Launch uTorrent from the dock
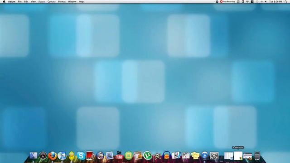 click(x=147, y=156)
